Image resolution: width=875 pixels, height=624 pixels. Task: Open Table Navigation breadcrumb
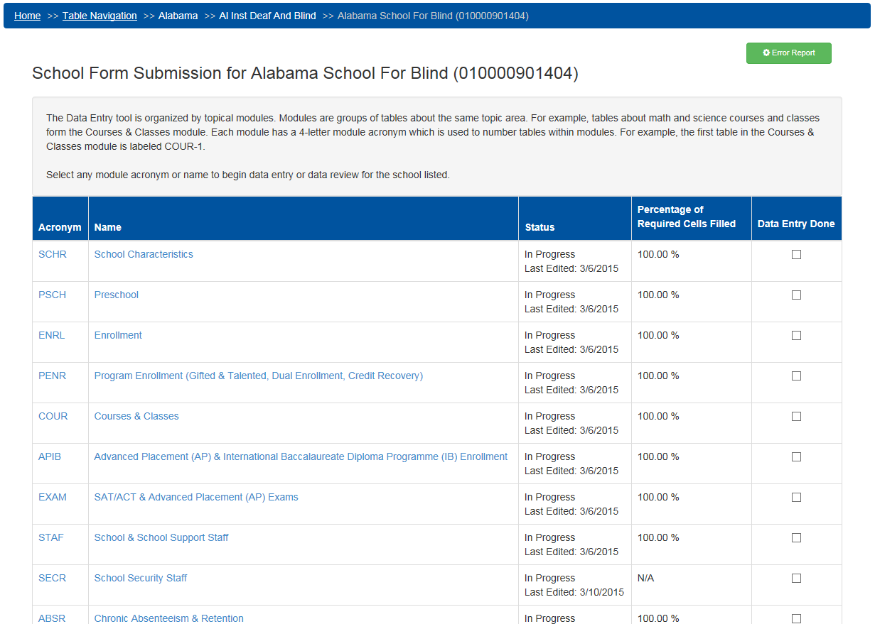click(100, 16)
